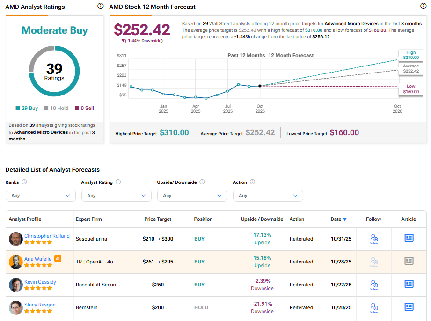Click the Price Target column header
Viewport: 431px width, 321px height.
point(158,219)
